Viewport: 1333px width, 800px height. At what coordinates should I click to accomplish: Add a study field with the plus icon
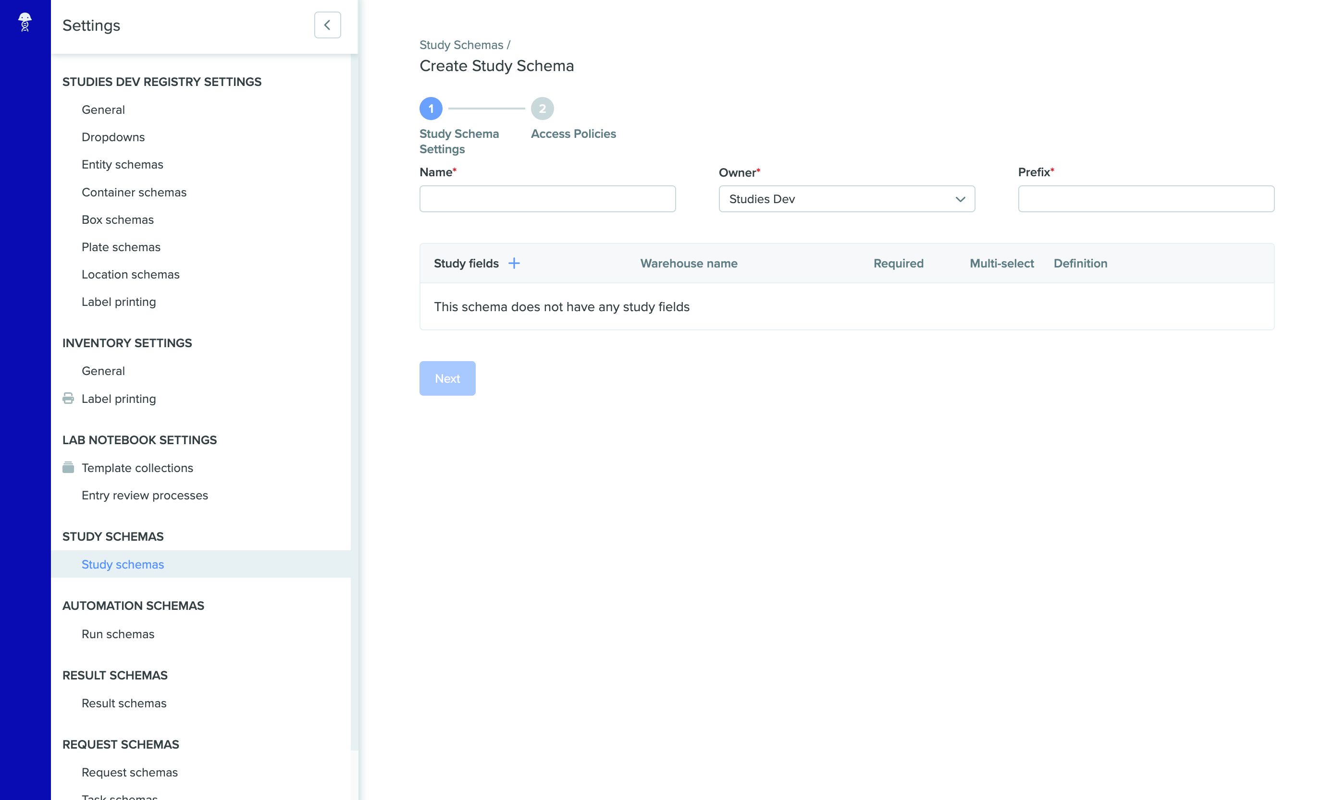pyautogui.click(x=514, y=263)
